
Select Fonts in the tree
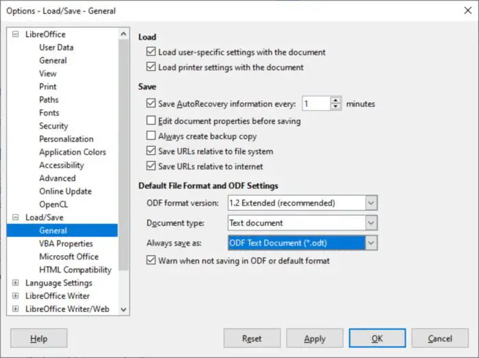49,113
